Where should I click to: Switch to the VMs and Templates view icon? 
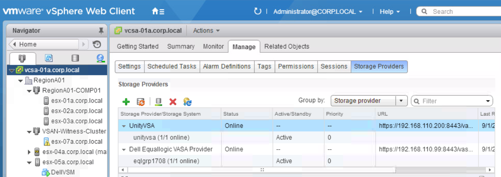[49, 58]
